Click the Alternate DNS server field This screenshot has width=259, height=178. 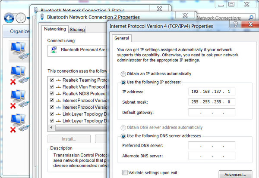[212, 156]
